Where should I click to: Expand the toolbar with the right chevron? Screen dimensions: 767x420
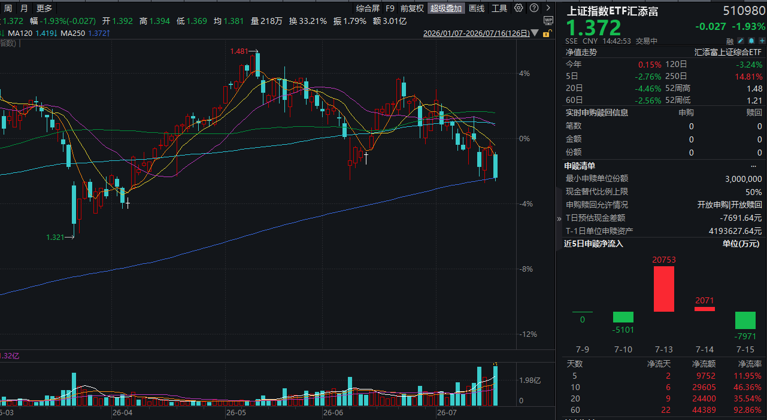[548, 8]
